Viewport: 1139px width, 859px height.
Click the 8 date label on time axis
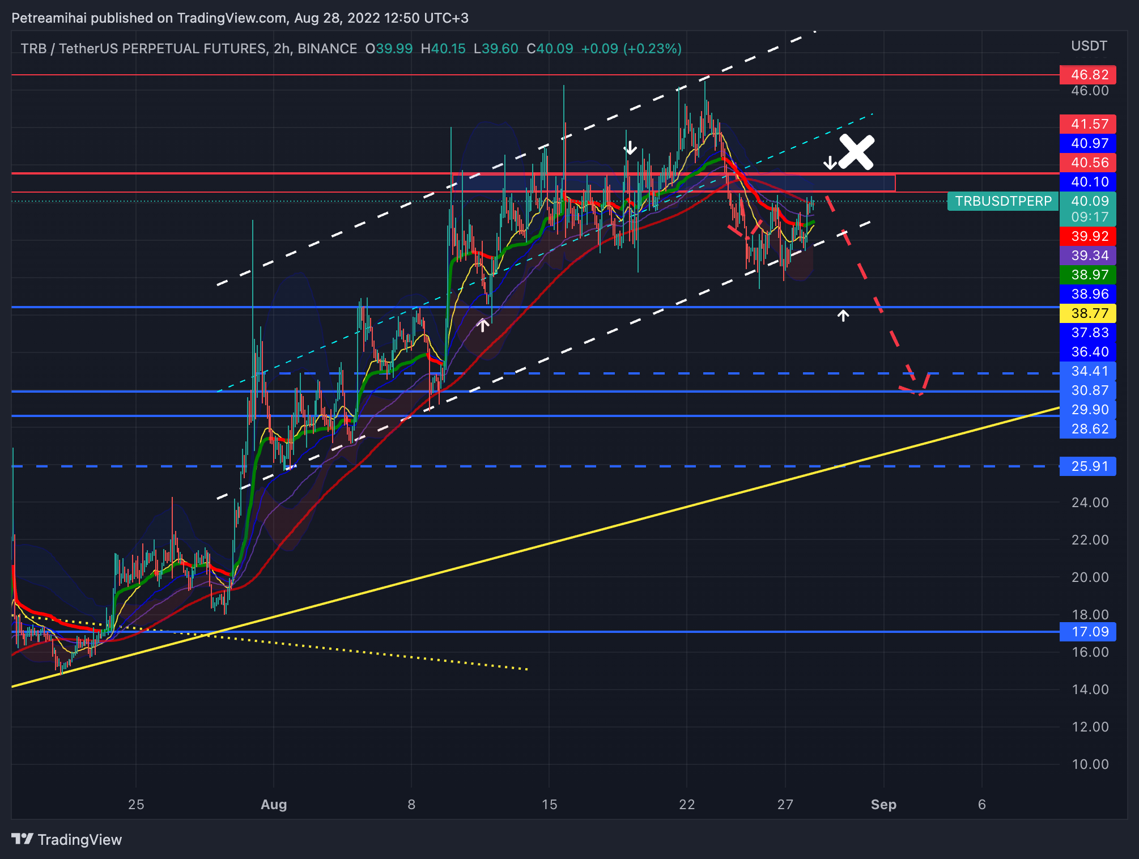click(411, 805)
